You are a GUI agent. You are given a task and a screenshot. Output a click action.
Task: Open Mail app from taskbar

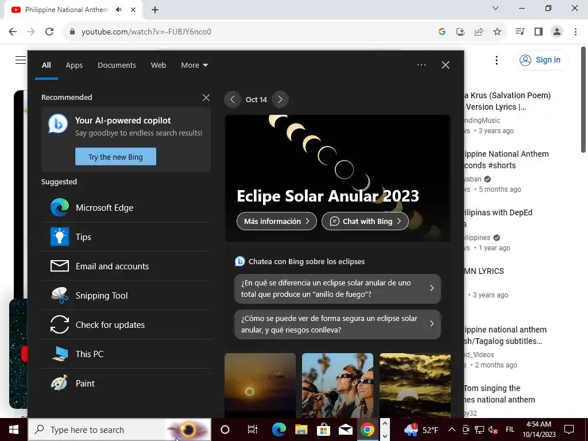345,430
